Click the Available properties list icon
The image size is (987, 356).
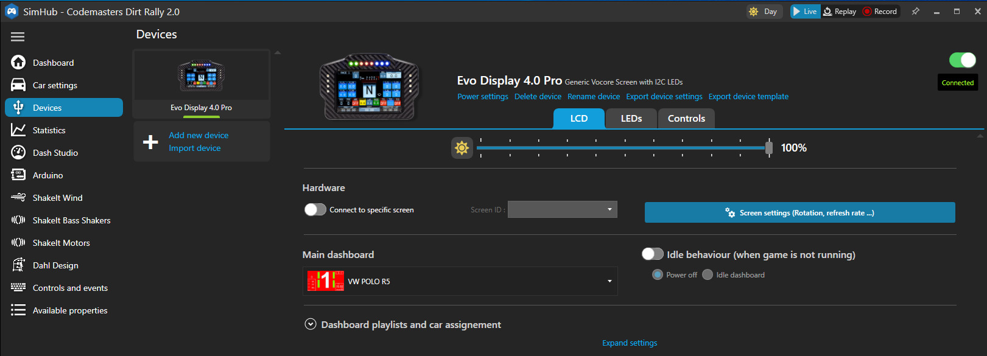coord(18,310)
